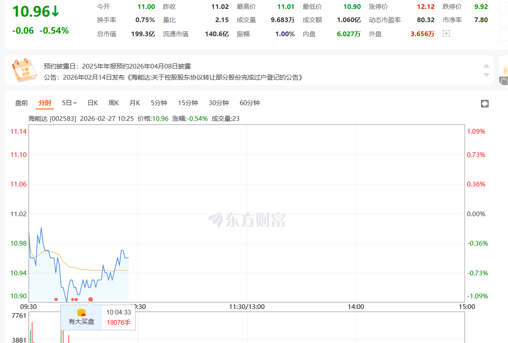Click the stock calendar icon
508x343 pixels.
[x=24, y=70]
